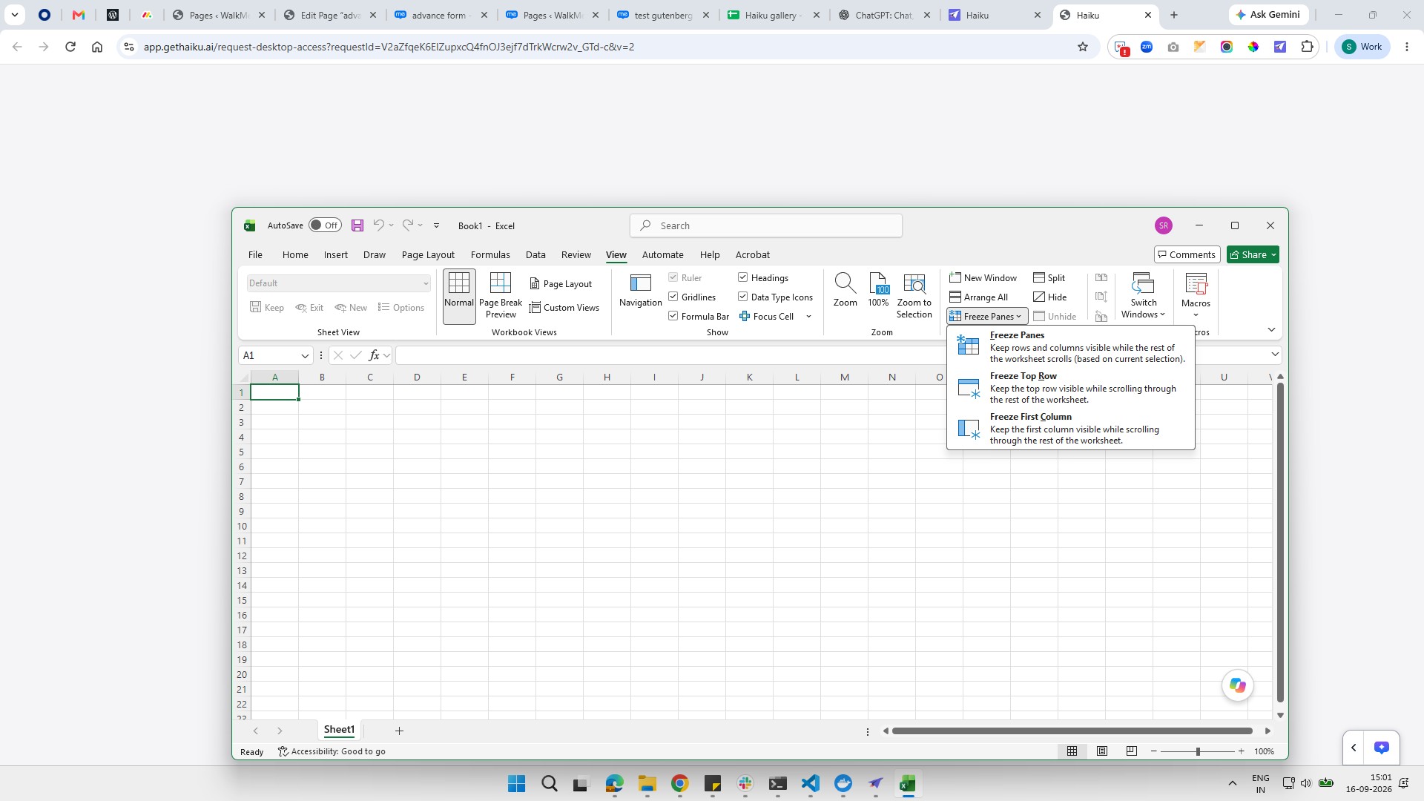
Task: Uncheck the Formula Bar checkbox
Action: tap(673, 316)
